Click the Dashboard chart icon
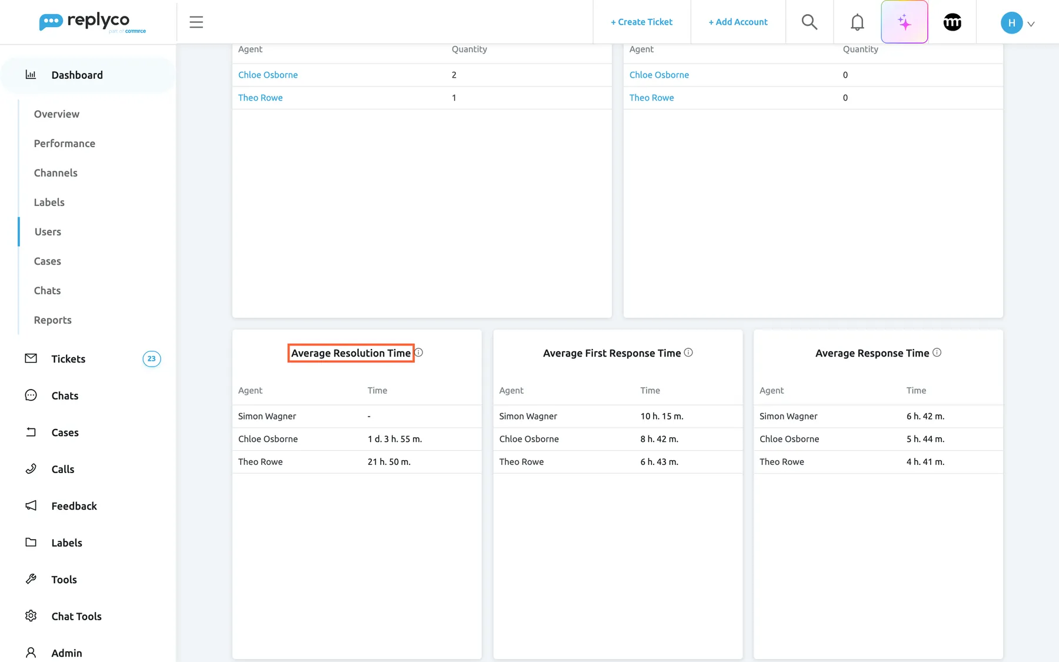Screen dimensions: 1059x662 coord(31,75)
